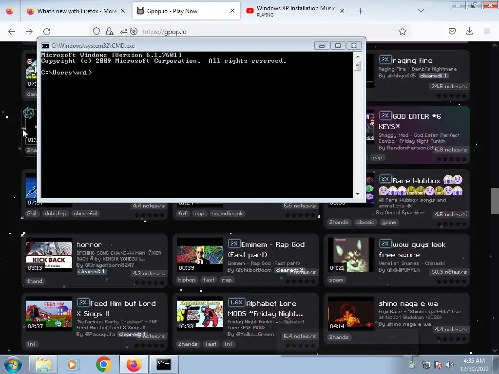Screen dimensions: 499x374
Task: Click inside the CMD console area
Action: (x=197, y=125)
